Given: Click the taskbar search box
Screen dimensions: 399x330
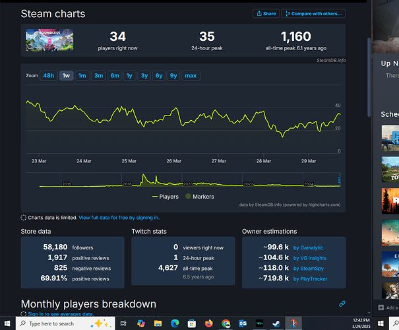Looking at the screenshot, I should (65, 323).
